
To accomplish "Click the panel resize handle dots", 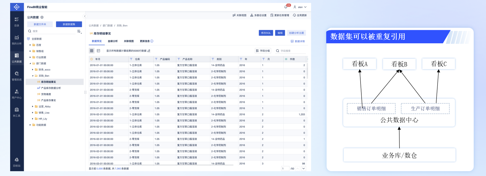I will pyautogui.click(x=85, y=92).
